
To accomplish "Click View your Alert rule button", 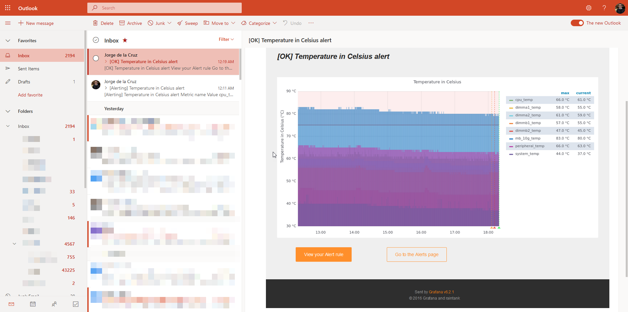I will click(323, 254).
